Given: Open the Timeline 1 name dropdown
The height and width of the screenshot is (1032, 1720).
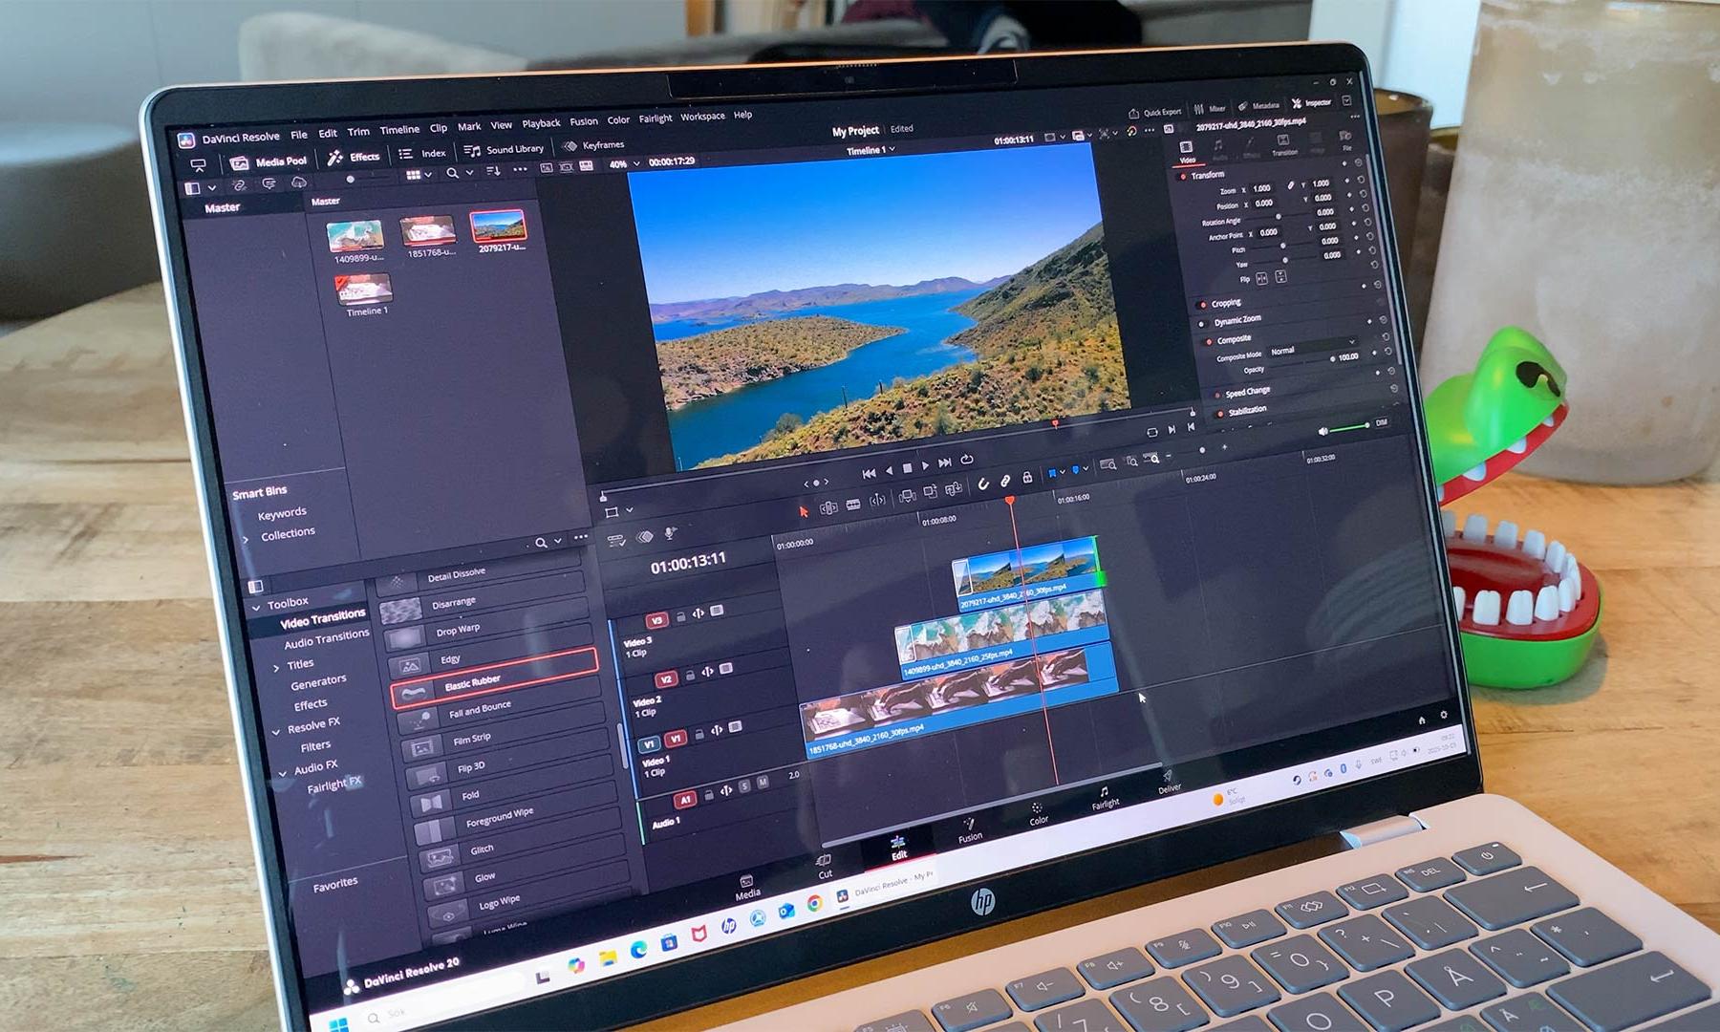Looking at the screenshot, I should click(x=871, y=151).
